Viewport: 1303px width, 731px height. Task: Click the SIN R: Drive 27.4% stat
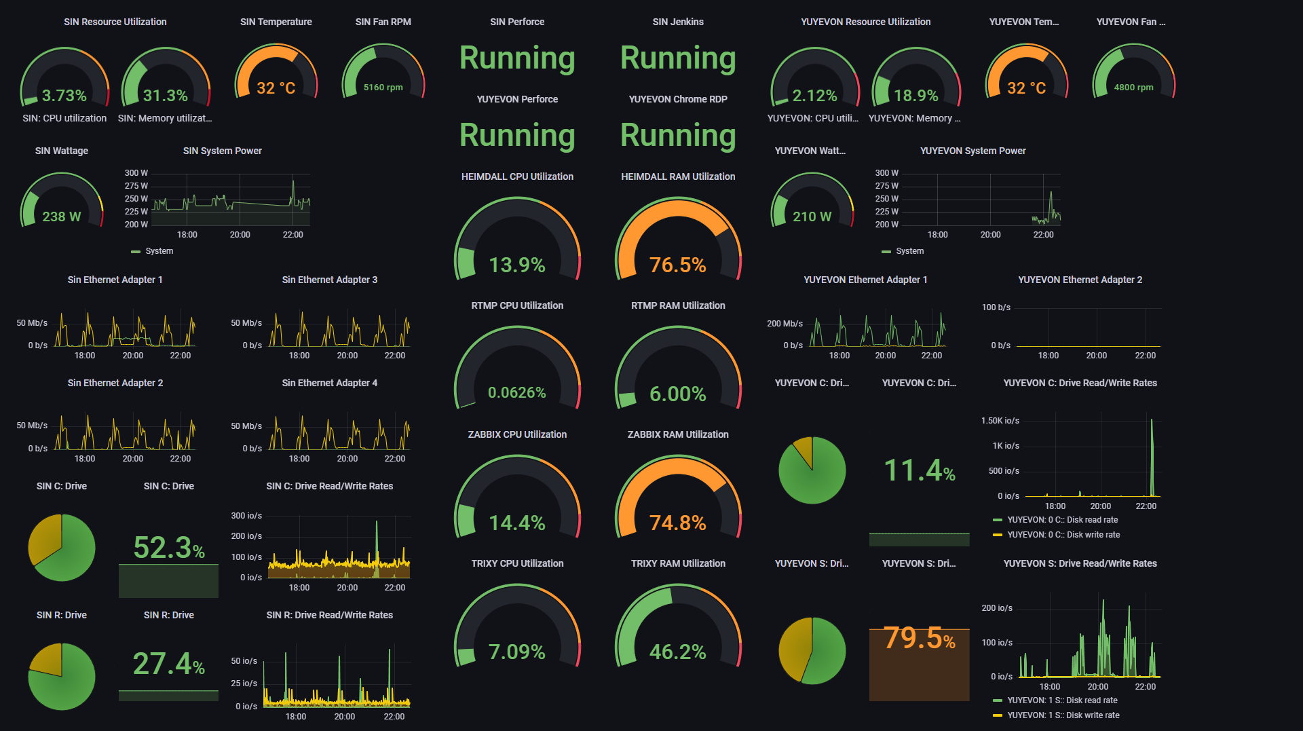[x=169, y=664]
